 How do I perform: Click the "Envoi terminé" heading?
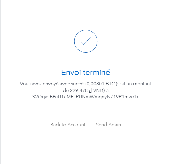[86, 72]
